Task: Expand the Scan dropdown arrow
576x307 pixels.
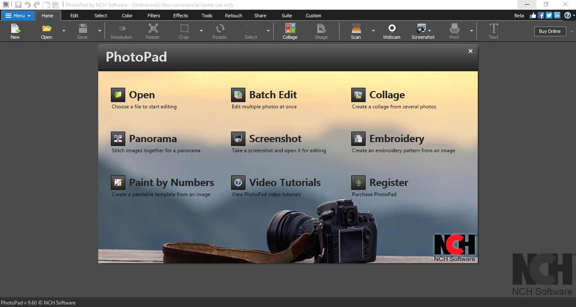Action: coord(373,31)
